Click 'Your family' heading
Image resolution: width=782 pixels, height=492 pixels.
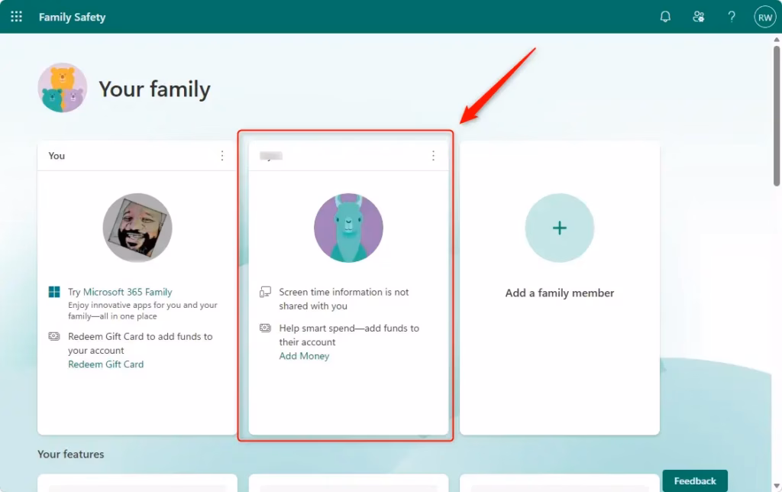tap(154, 89)
